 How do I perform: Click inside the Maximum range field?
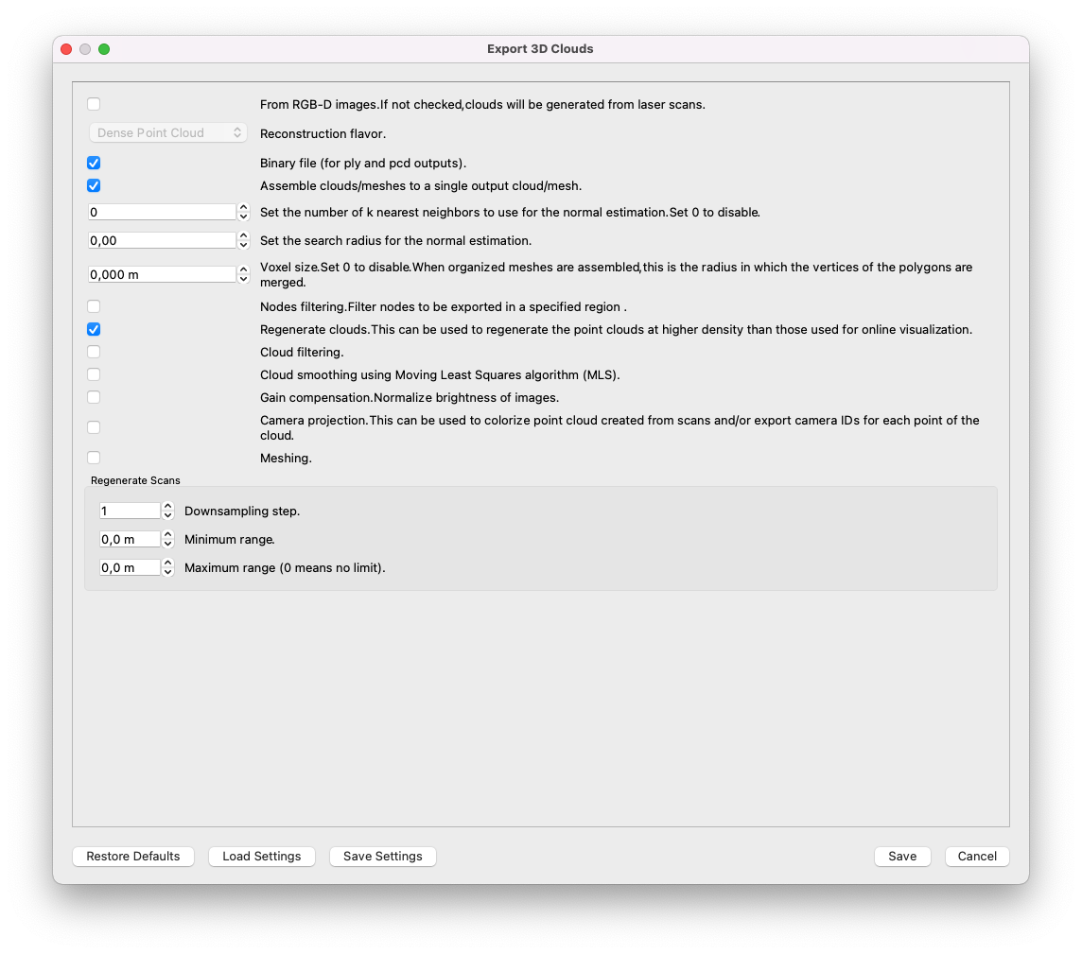point(130,568)
